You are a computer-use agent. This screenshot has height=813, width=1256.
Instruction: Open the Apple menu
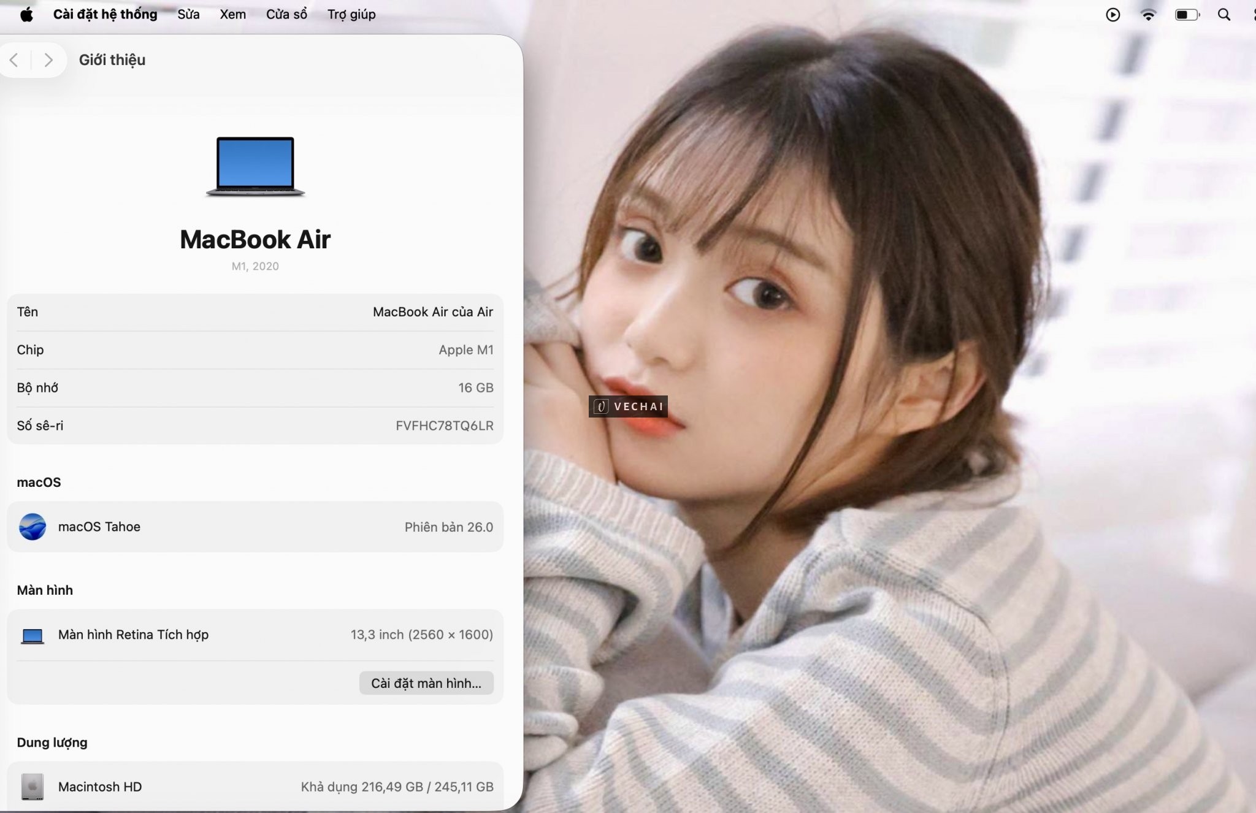26,15
